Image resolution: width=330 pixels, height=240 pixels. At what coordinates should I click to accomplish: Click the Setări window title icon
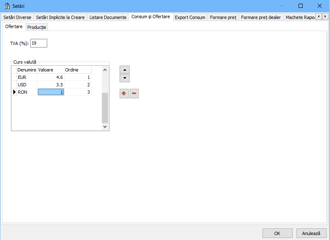pyautogui.click(x=7, y=6)
